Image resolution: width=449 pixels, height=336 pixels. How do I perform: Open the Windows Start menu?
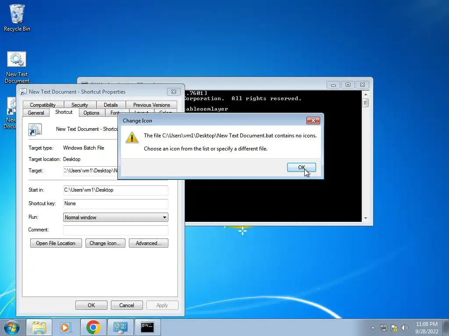pyautogui.click(x=11, y=327)
